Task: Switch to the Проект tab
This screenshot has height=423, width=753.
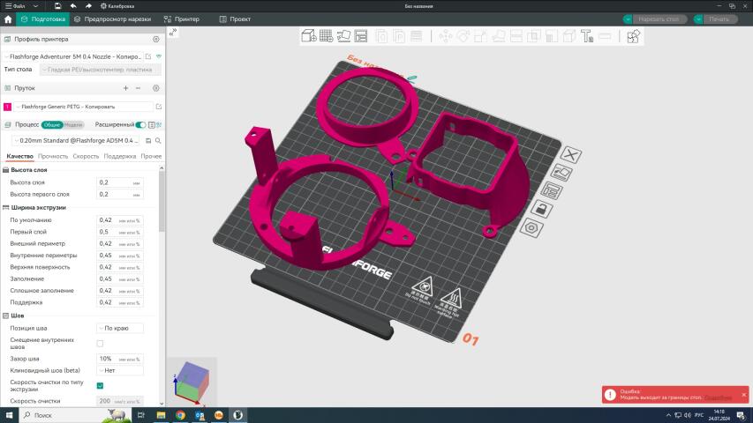Action: point(236,19)
